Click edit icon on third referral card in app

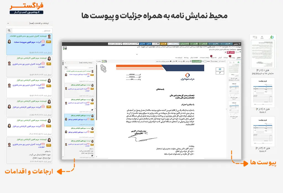pyautogui.click(x=92, y=110)
